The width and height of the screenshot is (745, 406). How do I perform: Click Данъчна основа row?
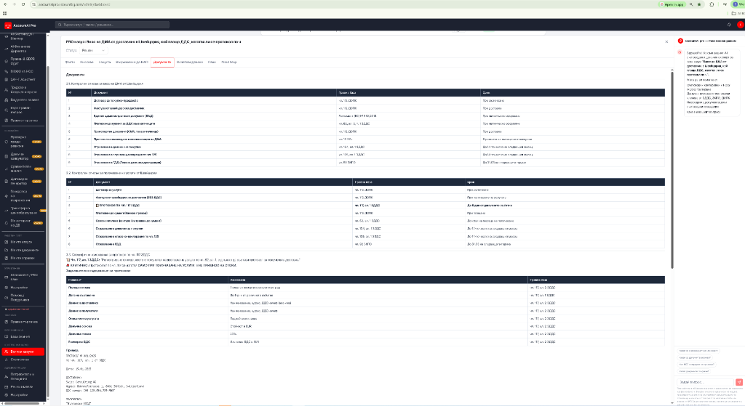[x=365, y=326]
